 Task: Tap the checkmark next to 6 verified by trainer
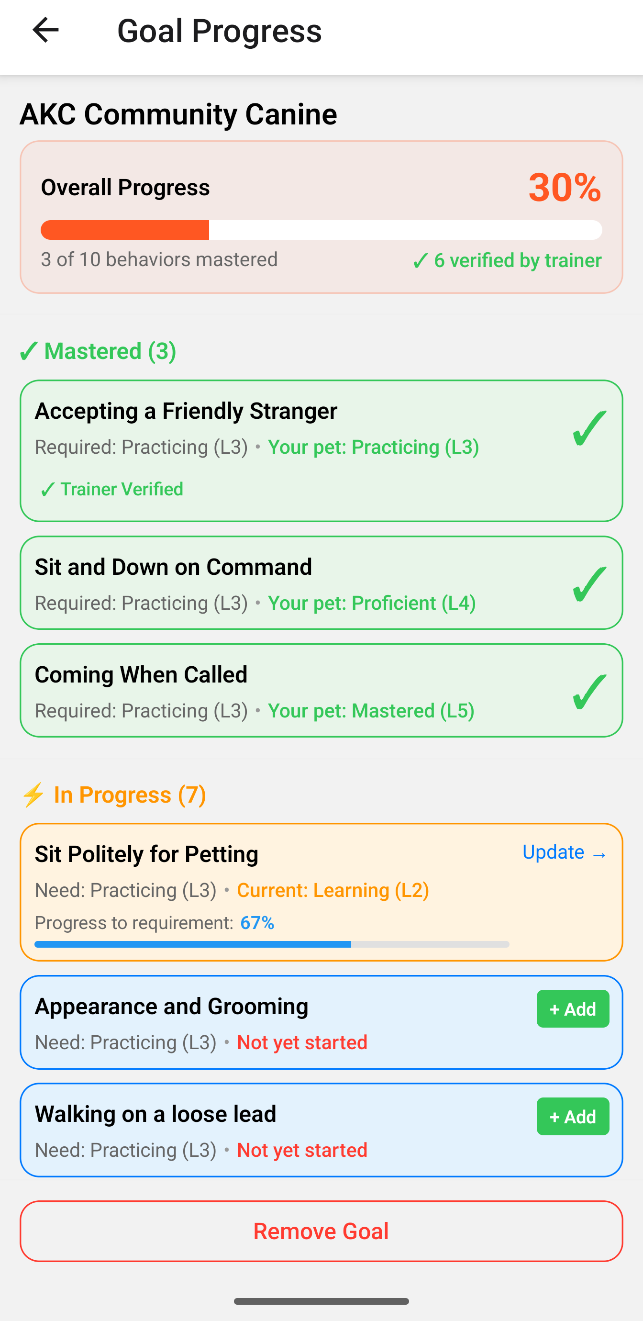point(421,260)
